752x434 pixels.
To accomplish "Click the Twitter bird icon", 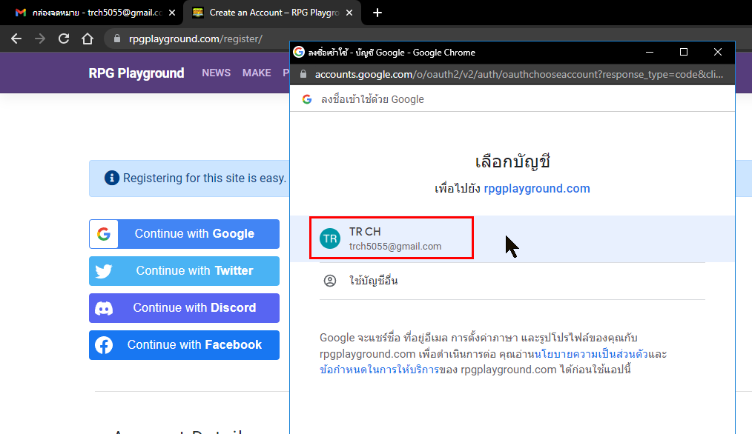I will 104,271.
